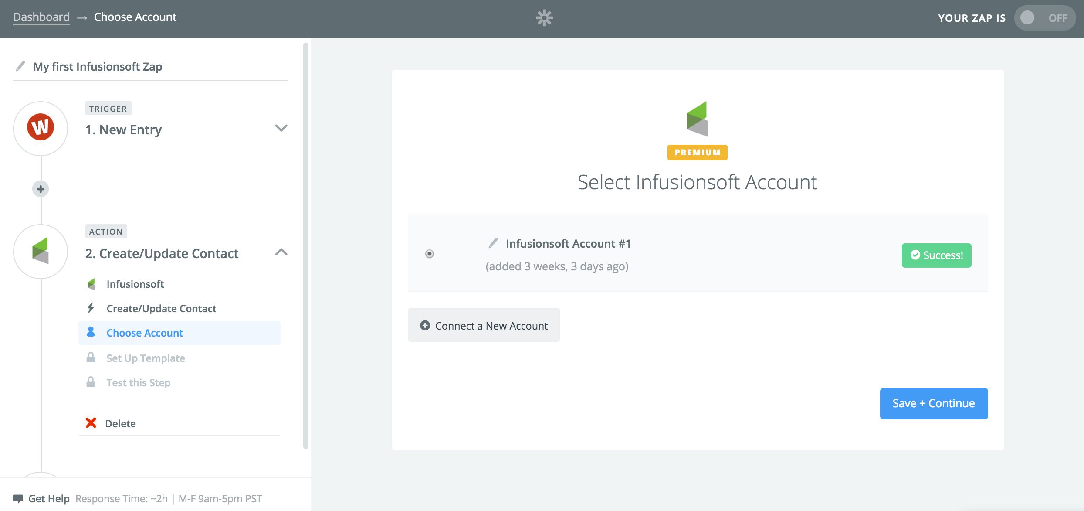Click the red X delete icon

[x=91, y=423]
